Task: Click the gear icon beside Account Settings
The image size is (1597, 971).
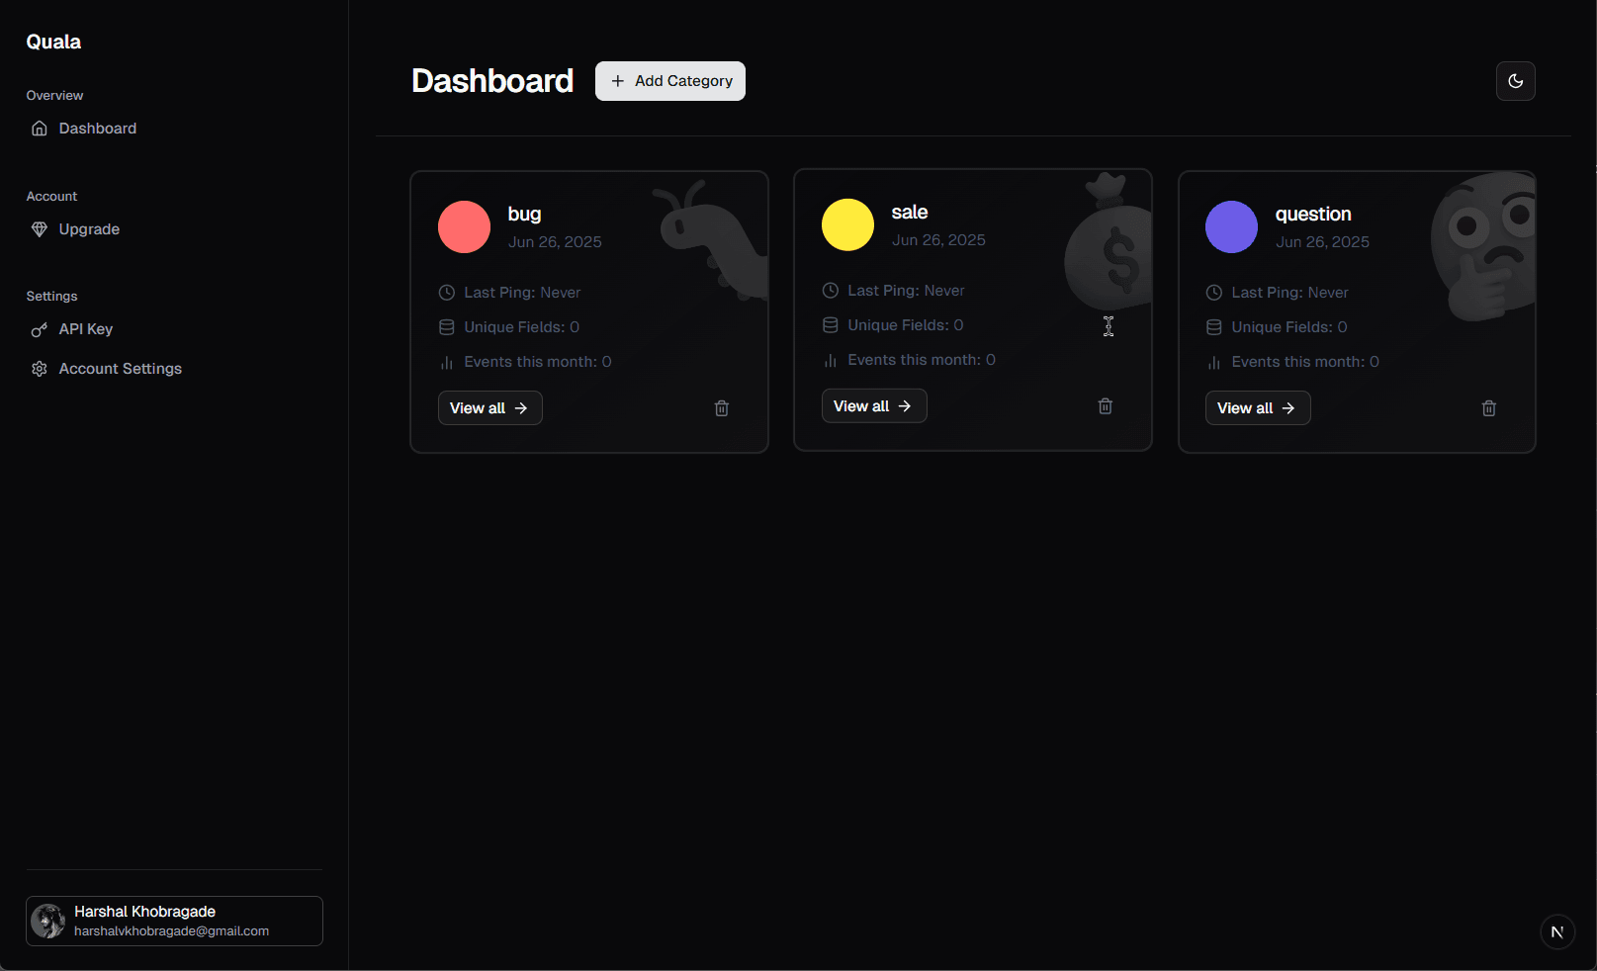Action: 40,369
